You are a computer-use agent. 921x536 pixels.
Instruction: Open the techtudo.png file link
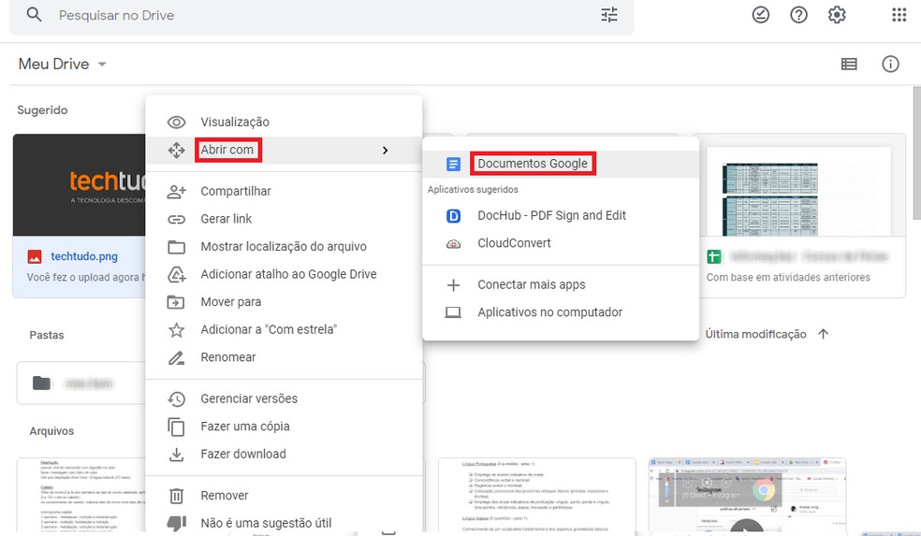pos(84,256)
